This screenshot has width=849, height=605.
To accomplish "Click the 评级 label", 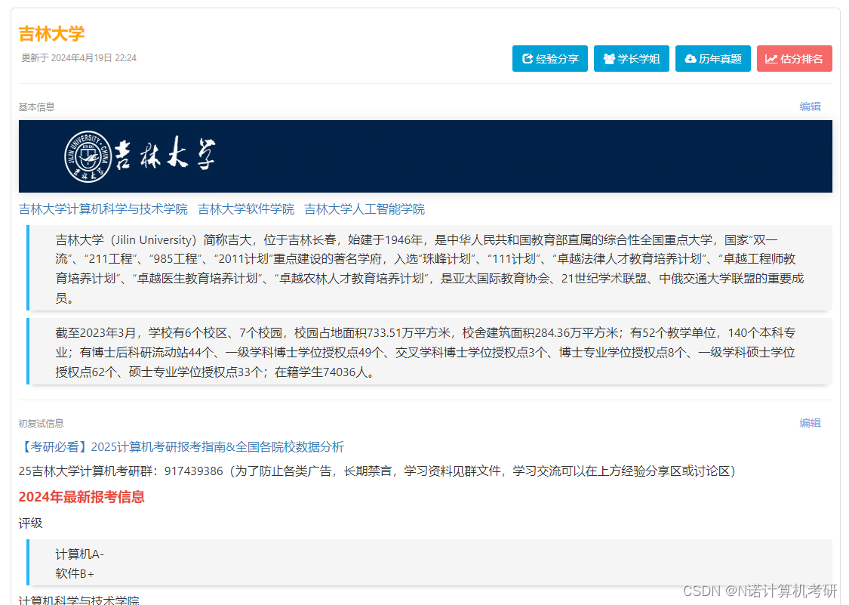I will tap(30, 523).
